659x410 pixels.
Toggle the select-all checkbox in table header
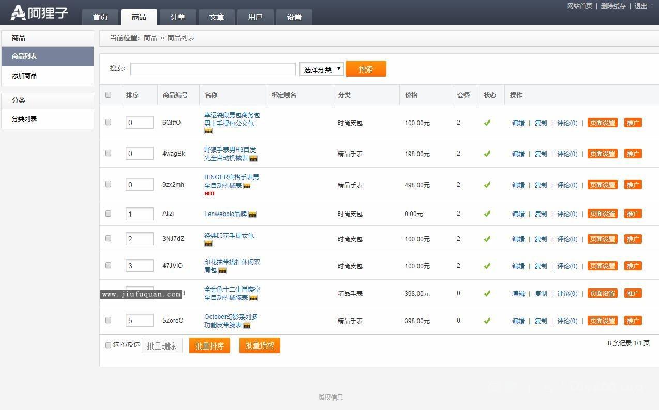coord(108,95)
